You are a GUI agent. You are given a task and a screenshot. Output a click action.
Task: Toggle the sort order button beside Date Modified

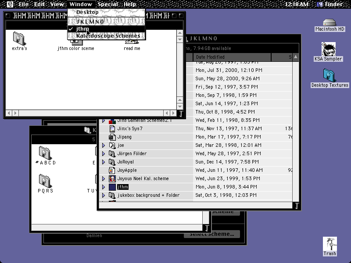pyautogui.click(x=296, y=57)
